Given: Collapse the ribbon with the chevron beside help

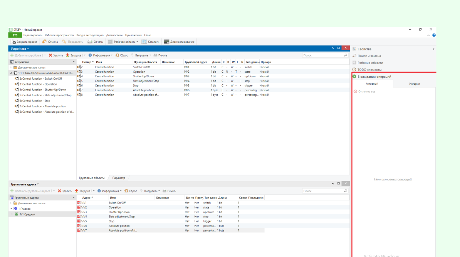Looking at the screenshot, I should [x=428, y=35].
